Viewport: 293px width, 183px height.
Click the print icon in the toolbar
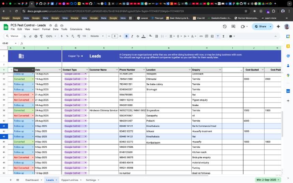click(x=35, y=36)
